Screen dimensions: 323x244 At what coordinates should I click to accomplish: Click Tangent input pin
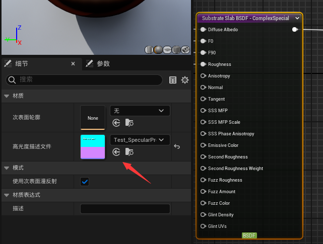click(203, 99)
